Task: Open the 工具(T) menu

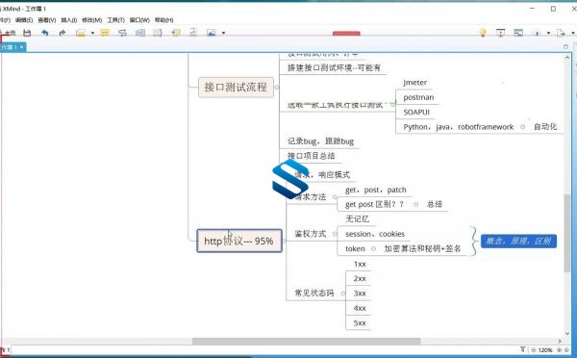Action: tap(116, 20)
